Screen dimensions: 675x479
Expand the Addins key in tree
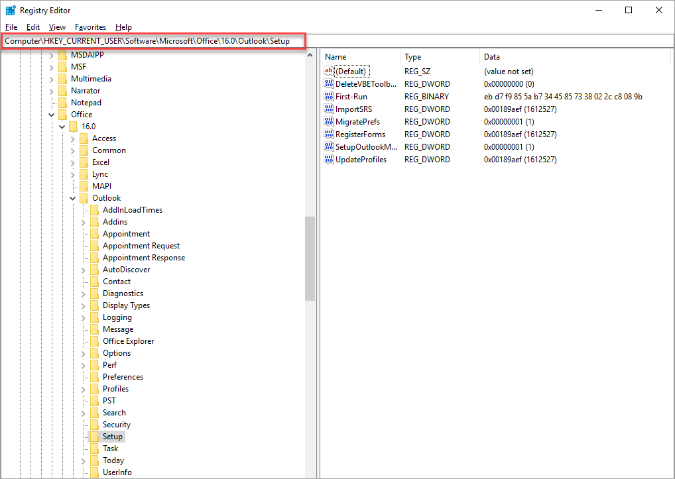click(x=84, y=222)
